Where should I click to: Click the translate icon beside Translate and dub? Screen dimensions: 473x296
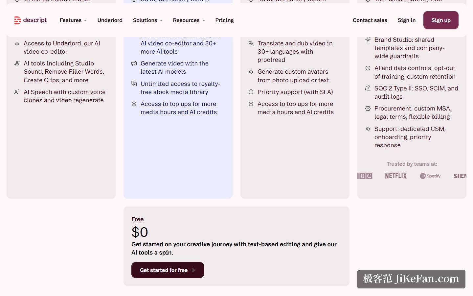(251, 43)
